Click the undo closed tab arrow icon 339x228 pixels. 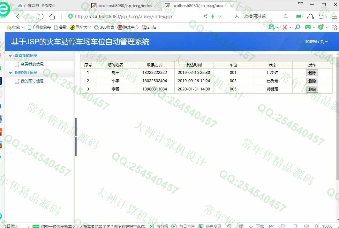(x=321, y=16)
